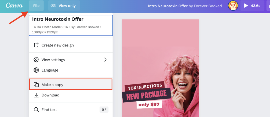270x117 pixels.
Task: Select the pink TikTok design canvas
Action: click(x=160, y=68)
